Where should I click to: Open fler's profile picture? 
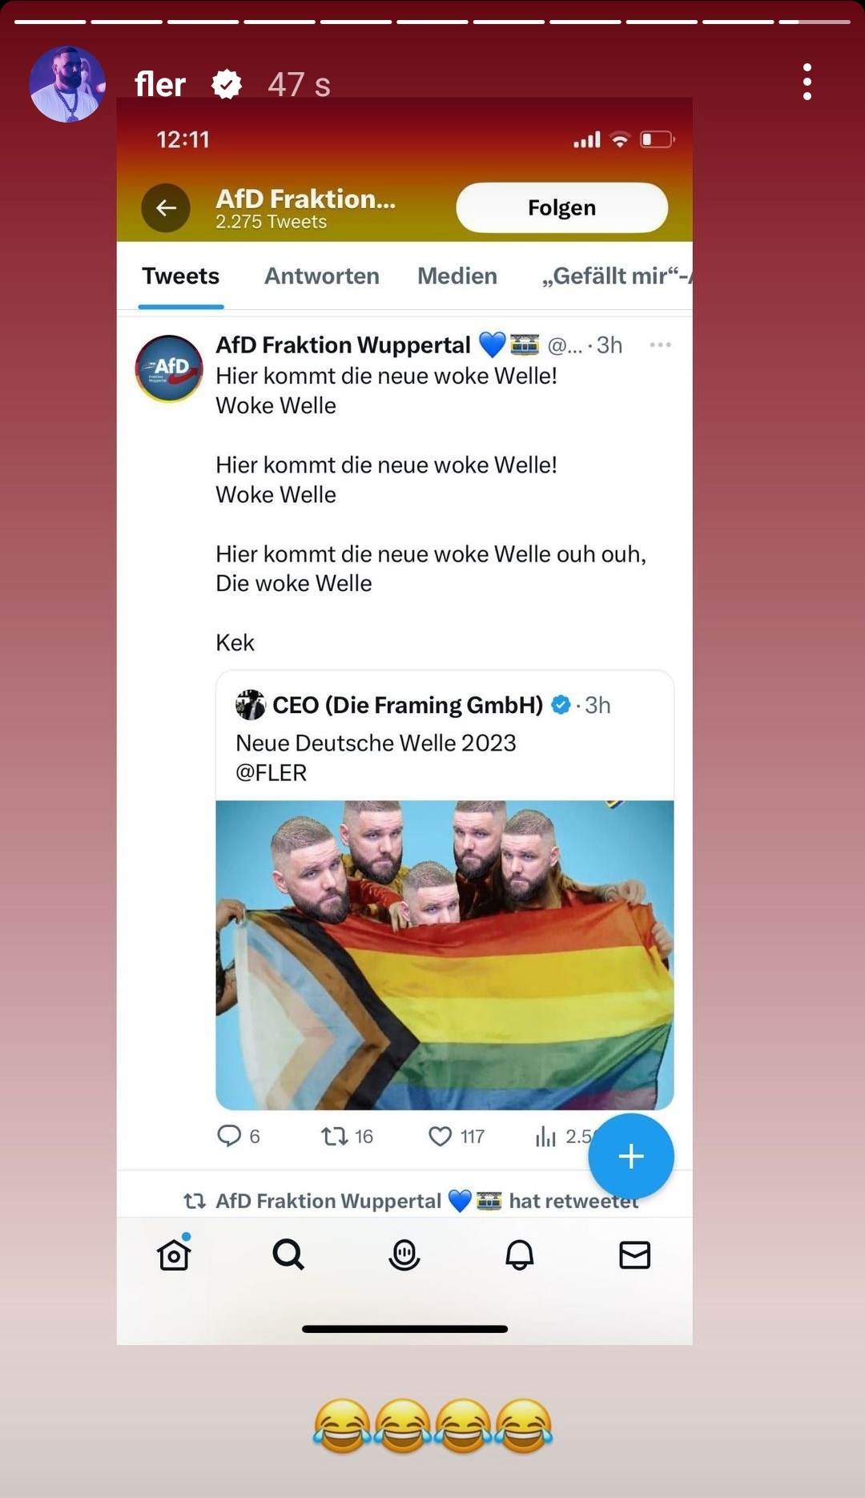tap(67, 83)
